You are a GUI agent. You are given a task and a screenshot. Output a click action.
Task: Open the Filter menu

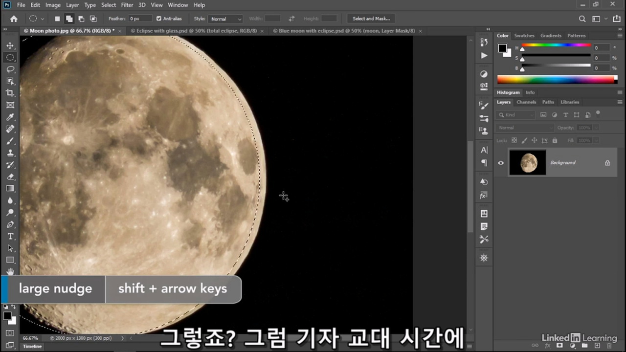click(x=127, y=5)
